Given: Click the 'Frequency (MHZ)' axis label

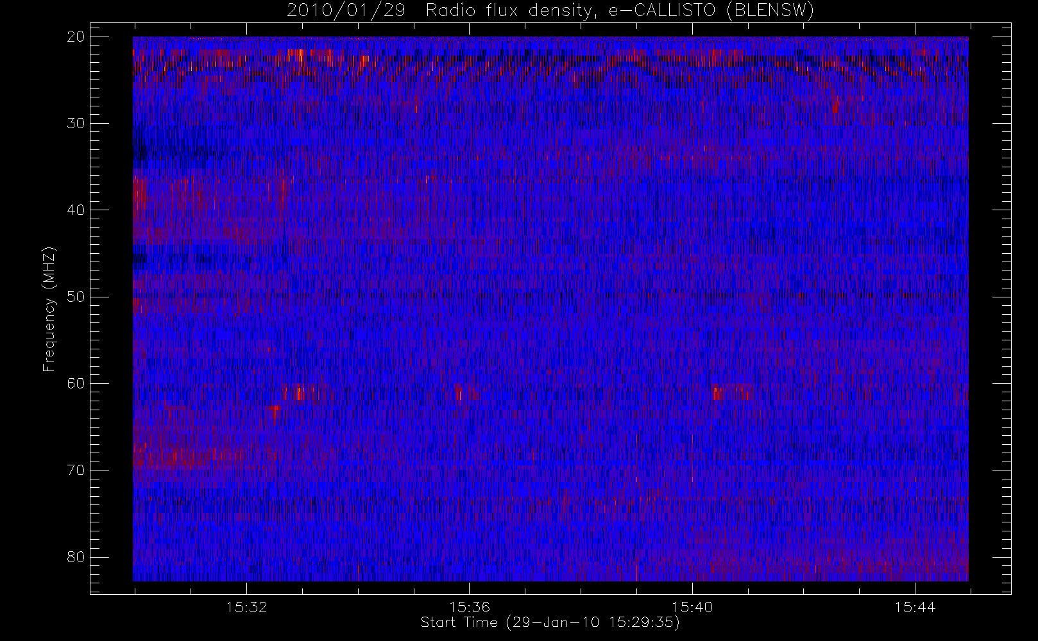Looking at the screenshot, I should tap(49, 310).
